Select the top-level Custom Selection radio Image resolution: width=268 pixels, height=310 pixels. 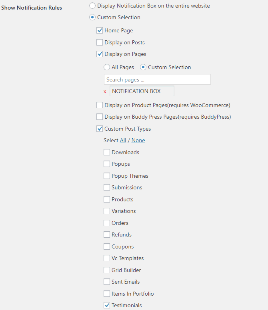pyautogui.click(x=92, y=17)
